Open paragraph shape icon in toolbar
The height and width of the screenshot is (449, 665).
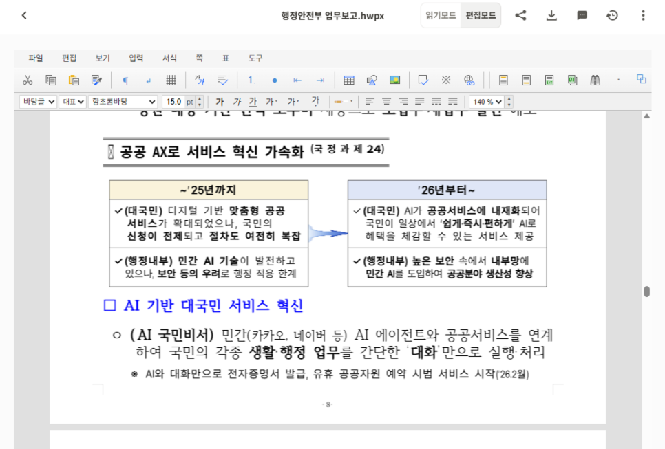(x=222, y=80)
